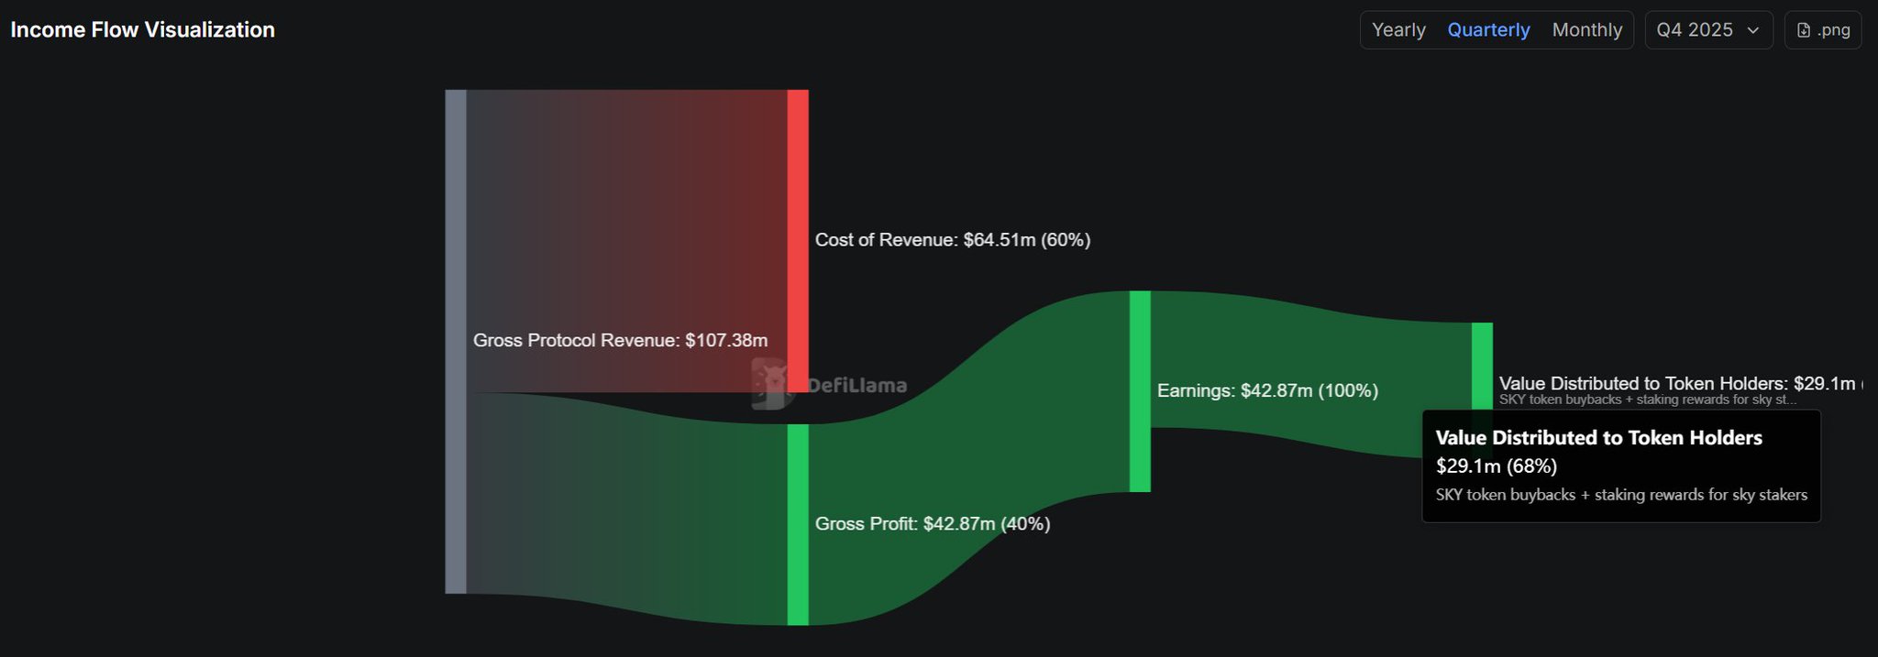The width and height of the screenshot is (1878, 657).
Task: Switch to the Yearly view
Action: coord(1398,30)
